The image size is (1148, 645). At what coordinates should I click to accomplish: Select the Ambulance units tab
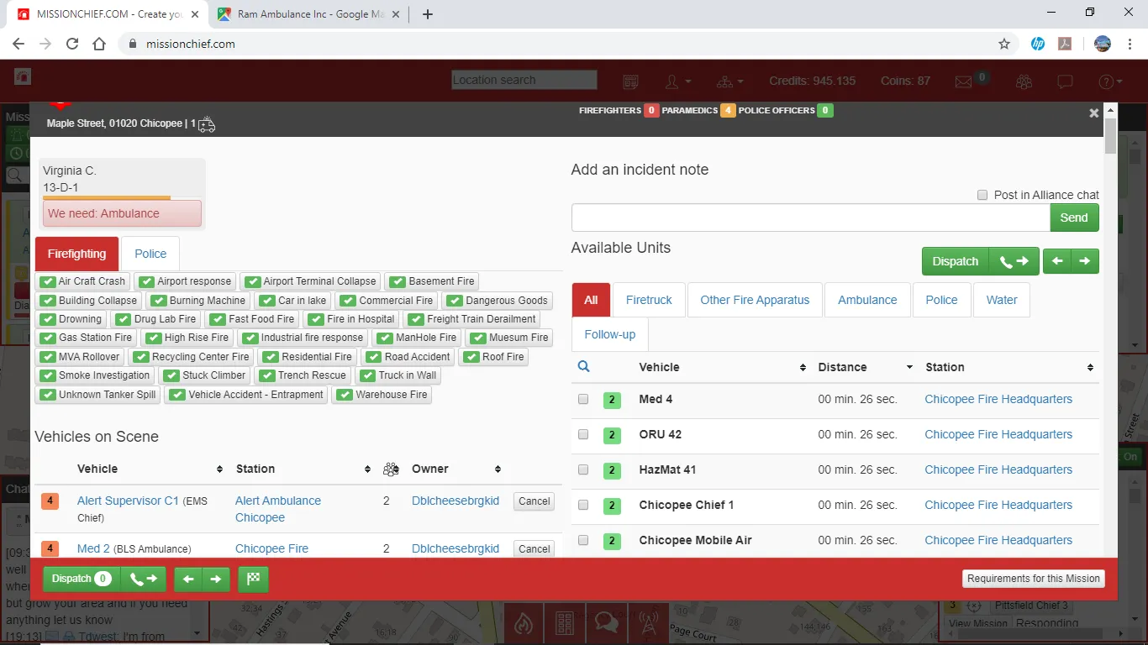coord(867,300)
